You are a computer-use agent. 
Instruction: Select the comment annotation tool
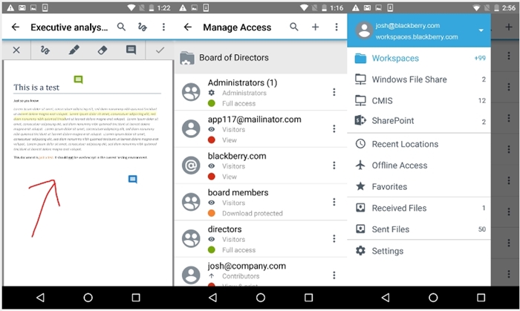coord(131,50)
